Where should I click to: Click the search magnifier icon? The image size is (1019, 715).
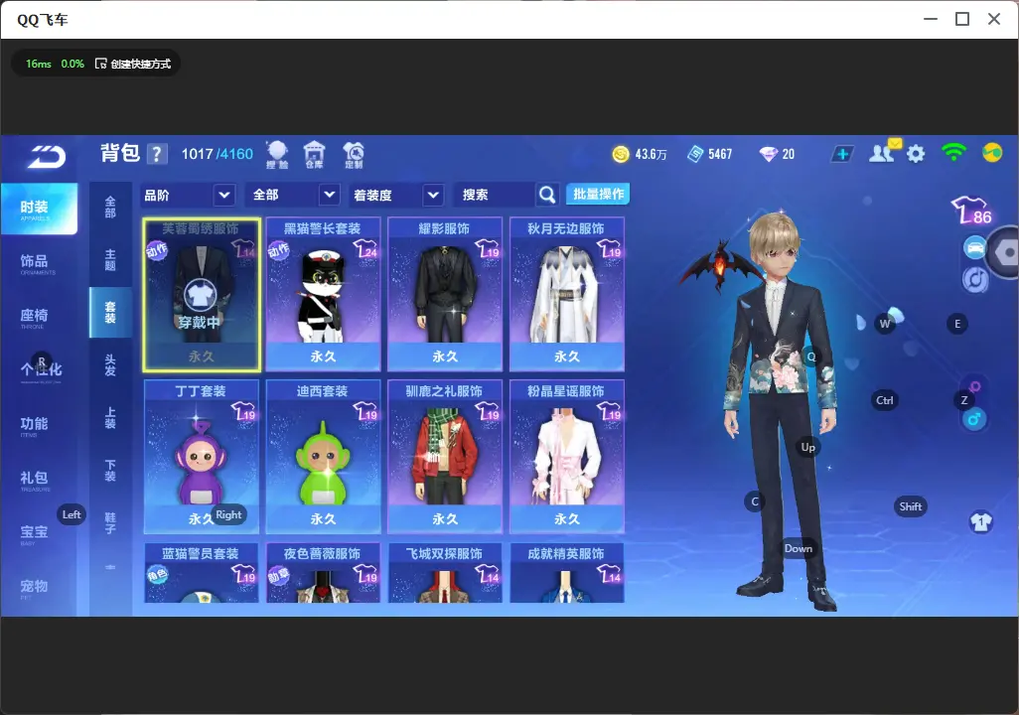(x=547, y=195)
